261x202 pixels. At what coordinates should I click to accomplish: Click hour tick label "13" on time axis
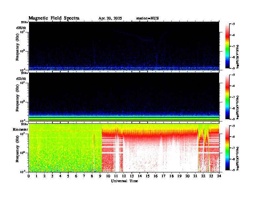[x=132, y=176]
